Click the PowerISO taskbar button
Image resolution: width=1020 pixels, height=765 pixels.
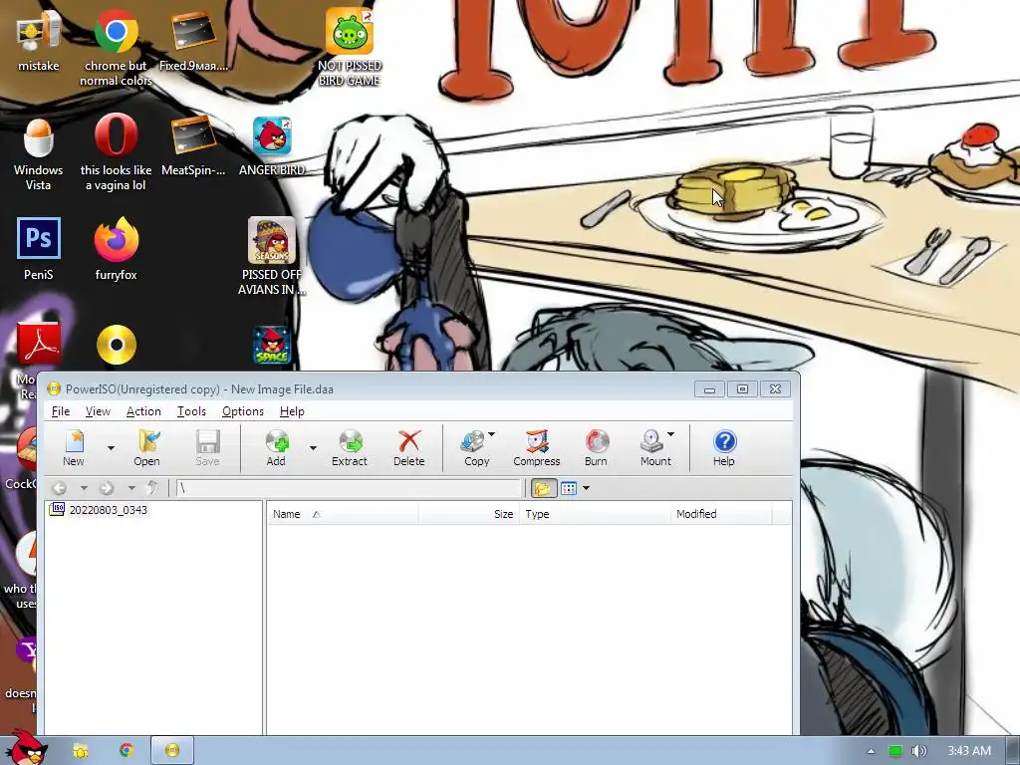pyautogui.click(x=172, y=751)
